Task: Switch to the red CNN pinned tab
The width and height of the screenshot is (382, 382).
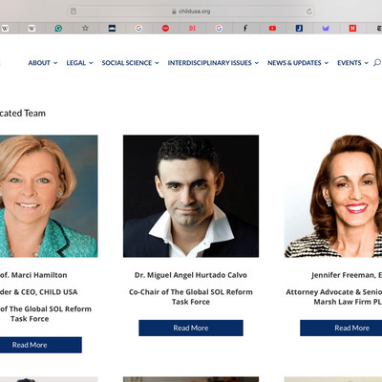Action: click(165, 29)
